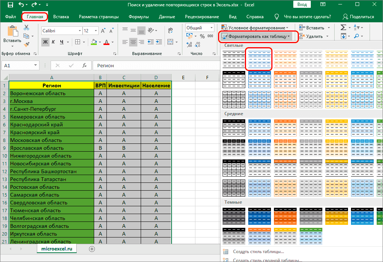Open the Формулы ribbon tab
This screenshot has height=262, width=383.
coord(138,17)
